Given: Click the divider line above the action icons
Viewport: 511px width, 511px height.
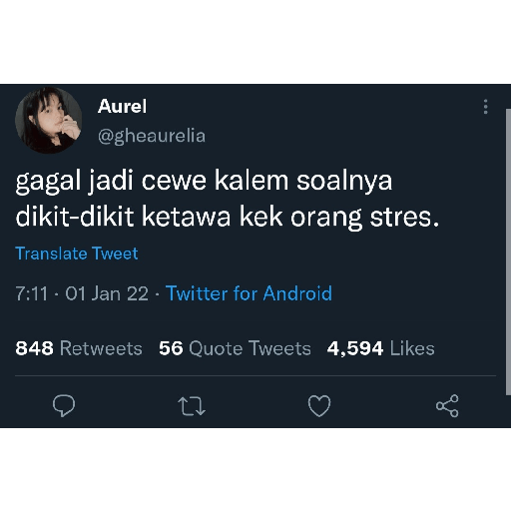Looking at the screenshot, I should pos(255,376).
